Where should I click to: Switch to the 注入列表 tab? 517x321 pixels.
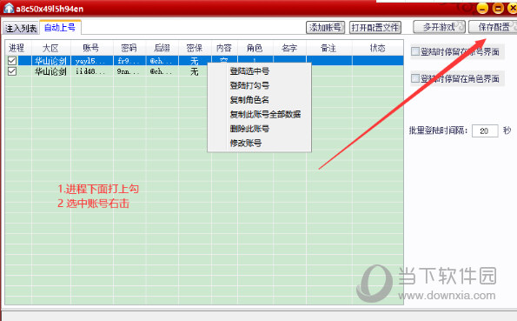coord(21,28)
